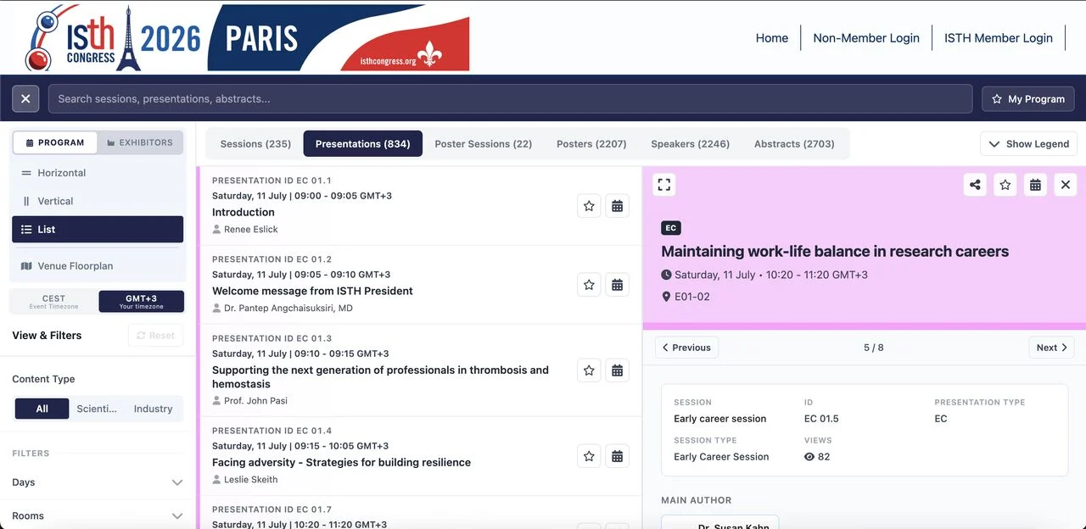This screenshot has height=529, width=1086.
Task: Add detail presentation to calendar
Action: point(1035,185)
